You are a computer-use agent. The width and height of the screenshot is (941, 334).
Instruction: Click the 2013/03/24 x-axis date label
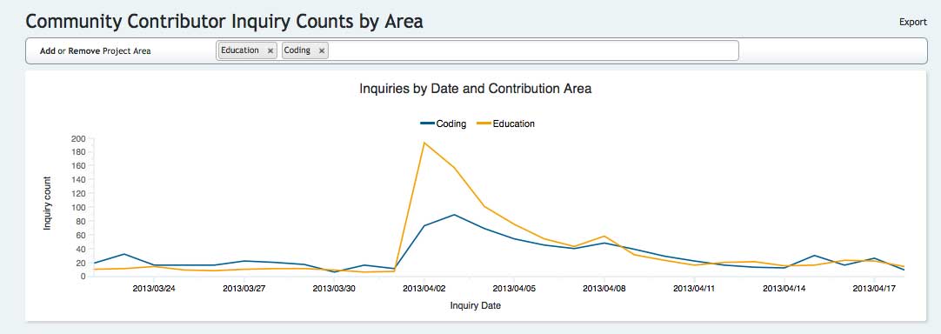(x=154, y=289)
